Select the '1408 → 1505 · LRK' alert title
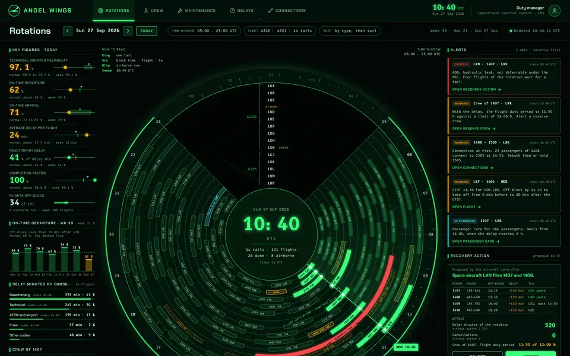This screenshot has width=570, height=356. [x=491, y=142]
